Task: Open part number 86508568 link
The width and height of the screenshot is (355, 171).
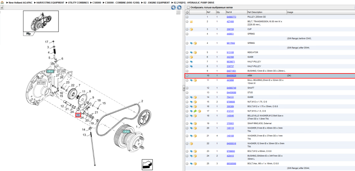Action: [x=231, y=164]
